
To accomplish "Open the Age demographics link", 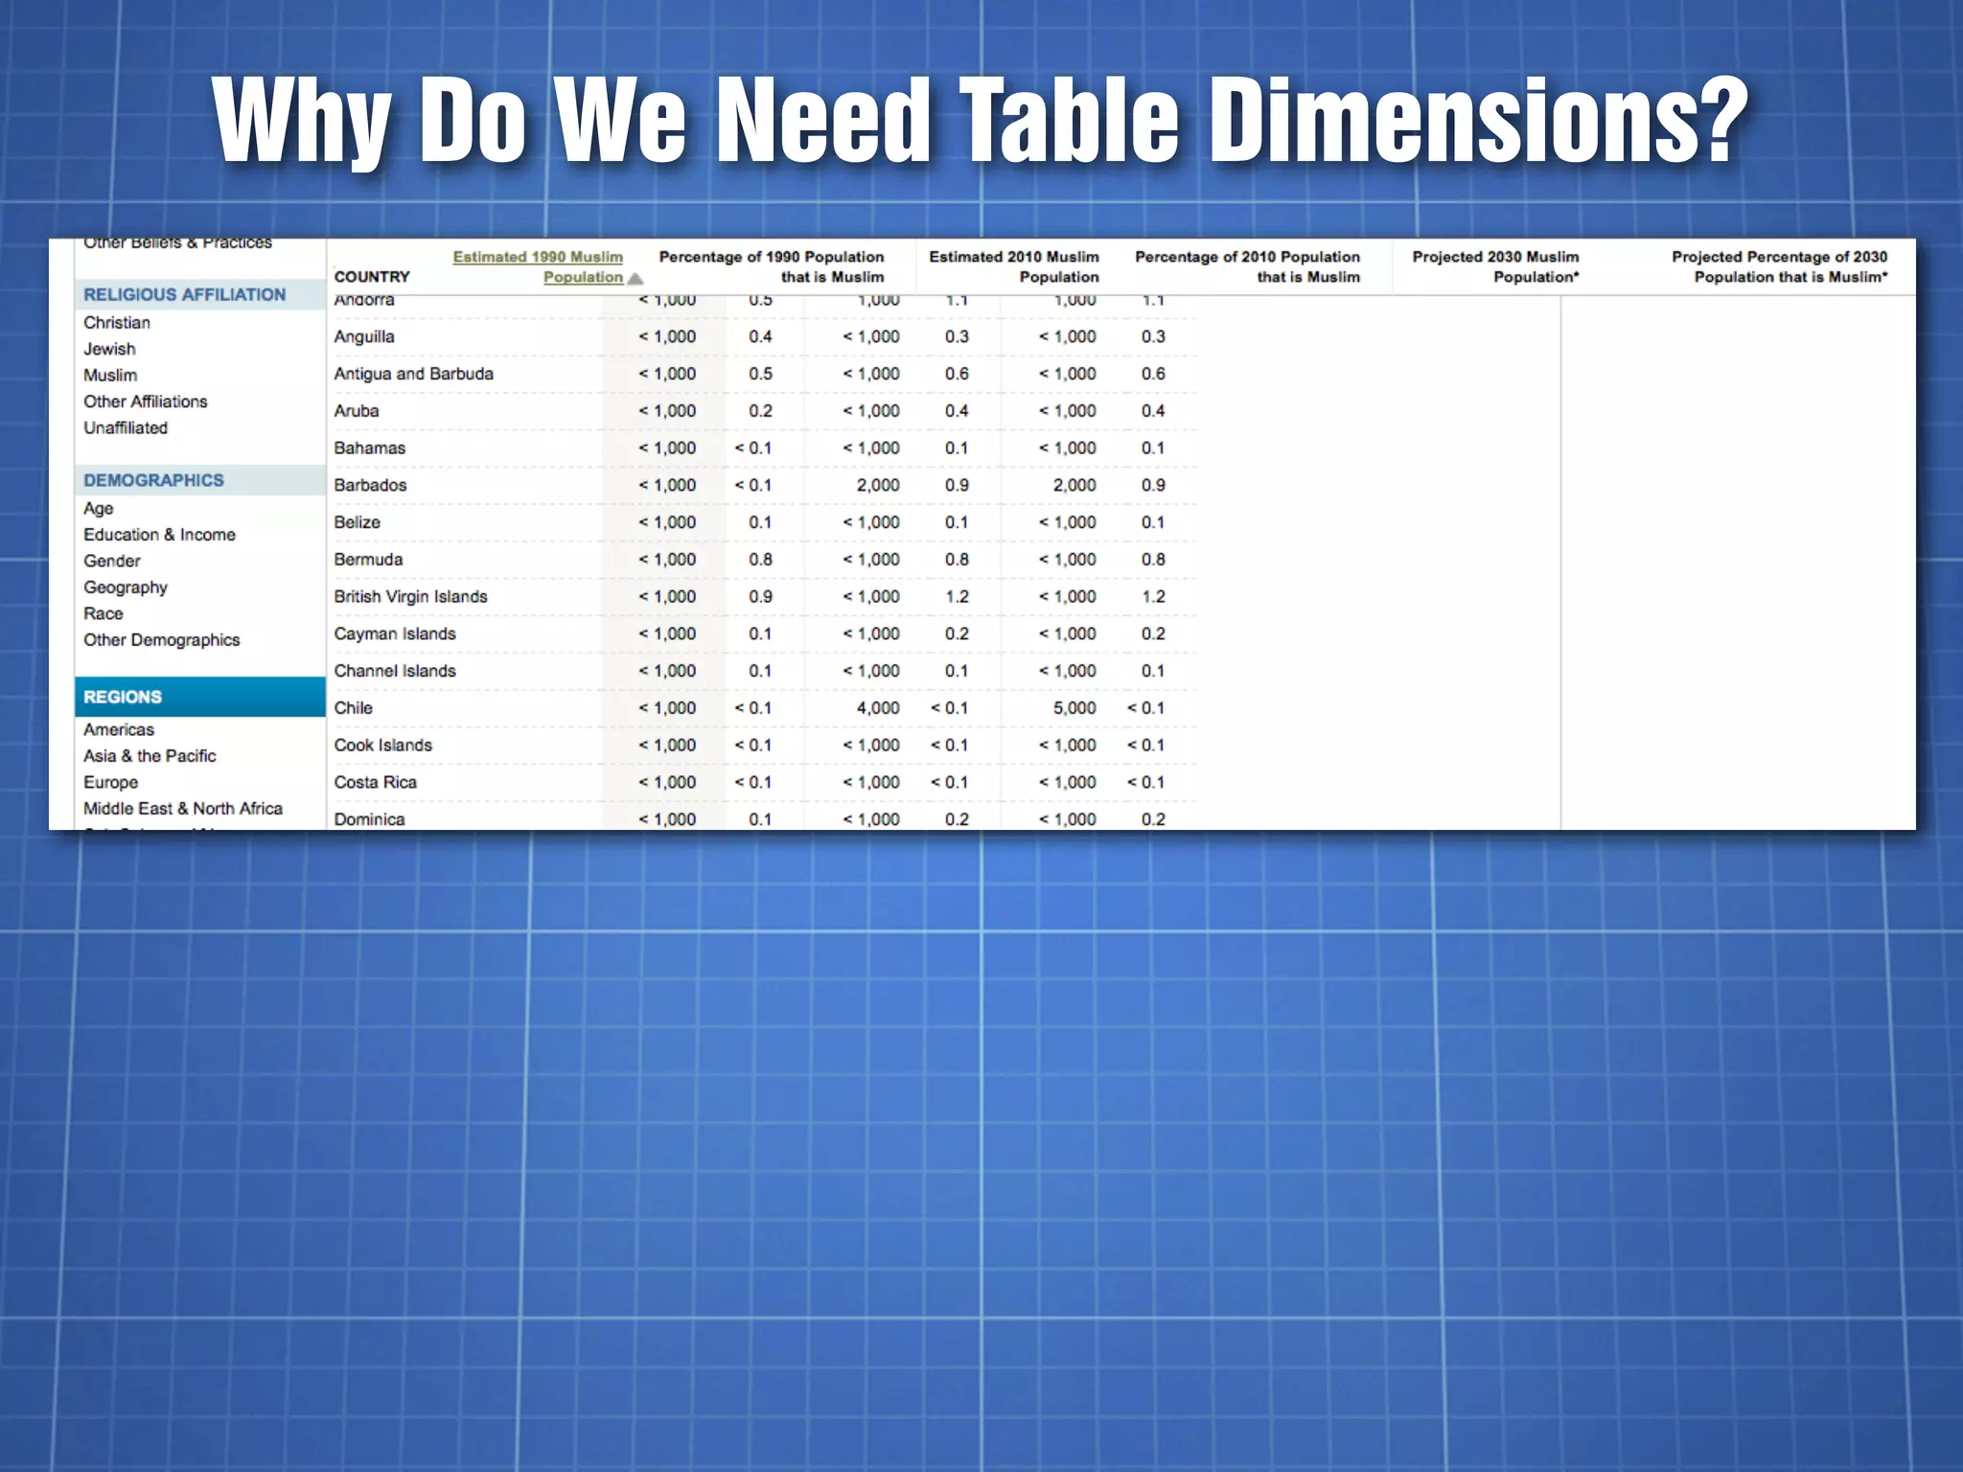I will pos(98,508).
